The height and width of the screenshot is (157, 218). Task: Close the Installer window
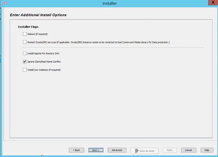(x=213, y=2)
